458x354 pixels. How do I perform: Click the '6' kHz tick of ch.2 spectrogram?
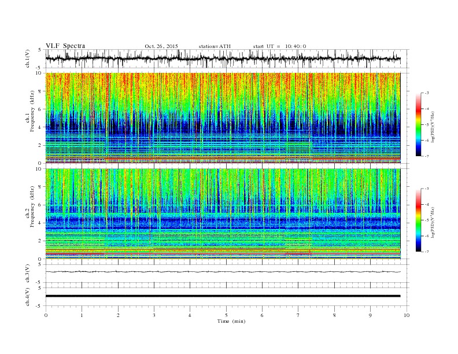[40, 205]
